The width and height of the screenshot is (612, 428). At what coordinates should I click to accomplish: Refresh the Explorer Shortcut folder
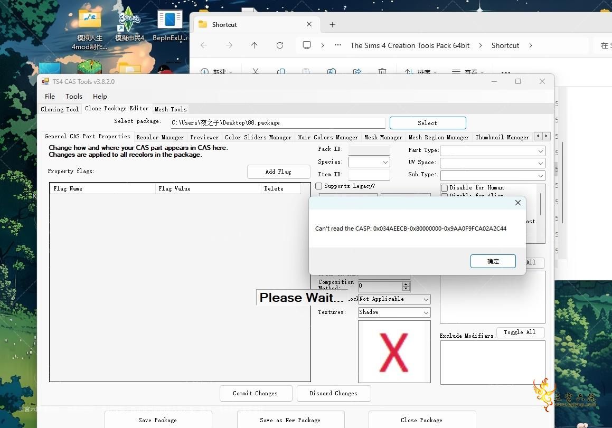click(x=280, y=45)
